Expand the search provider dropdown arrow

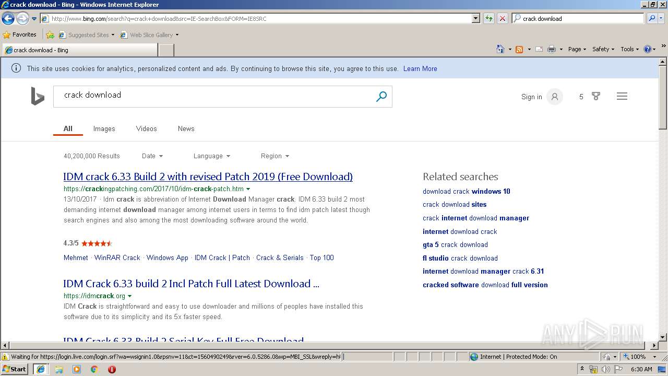point(662,18)
